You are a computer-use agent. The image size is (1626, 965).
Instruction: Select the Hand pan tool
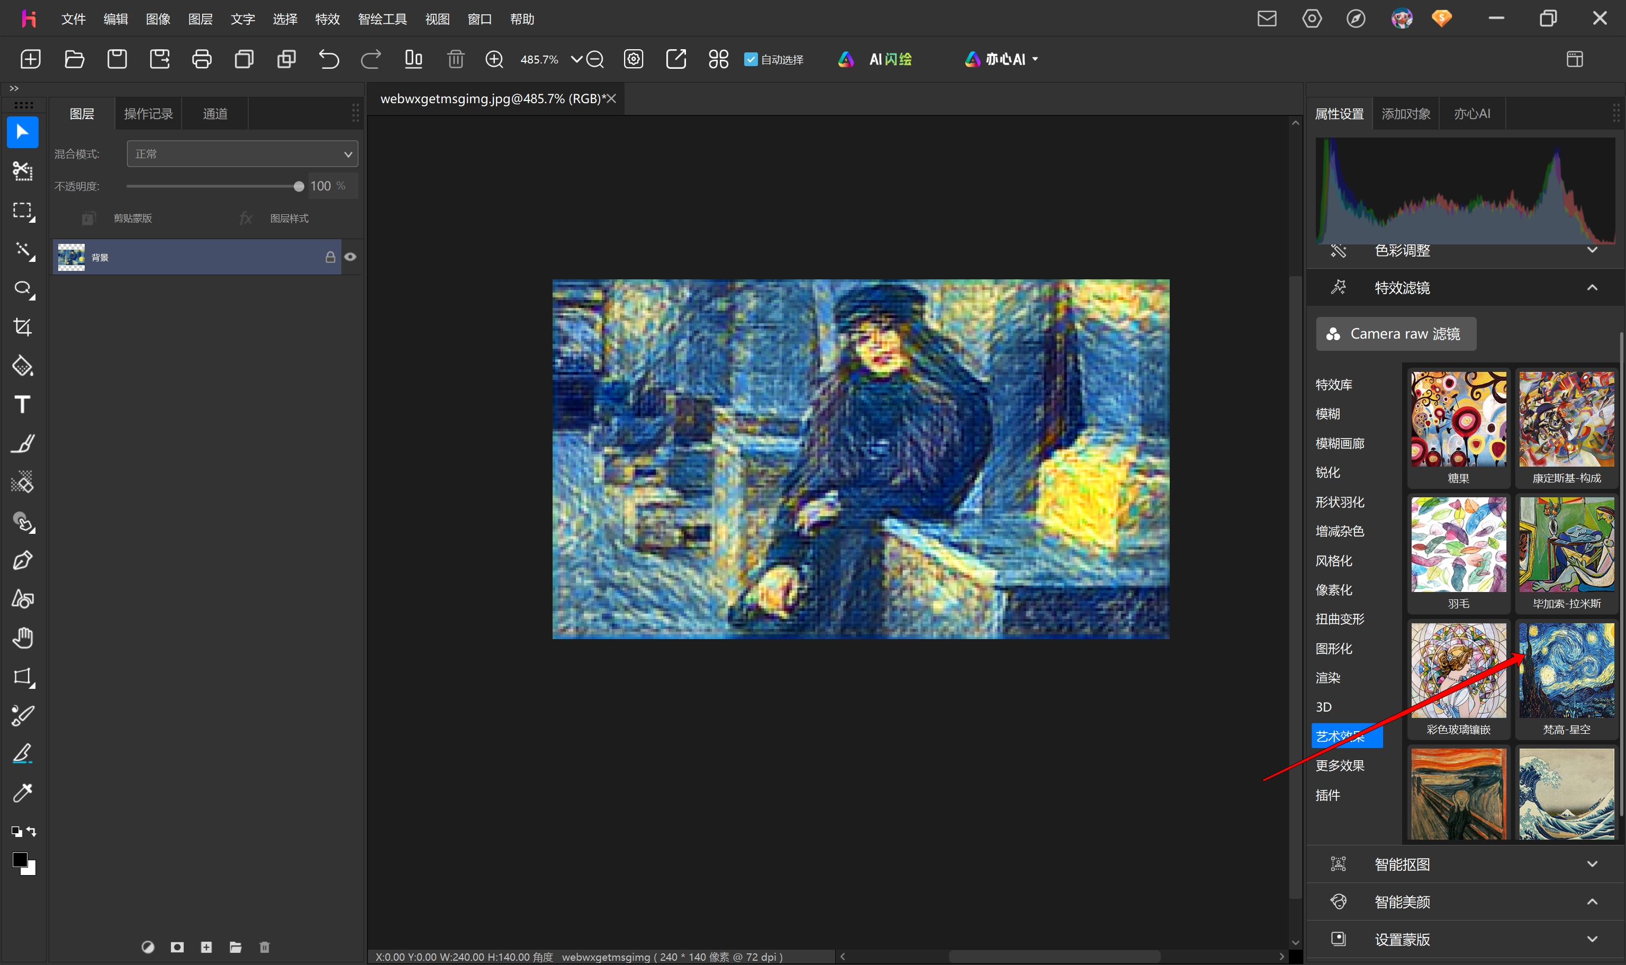pyautogui.click(x=23, y=638)
